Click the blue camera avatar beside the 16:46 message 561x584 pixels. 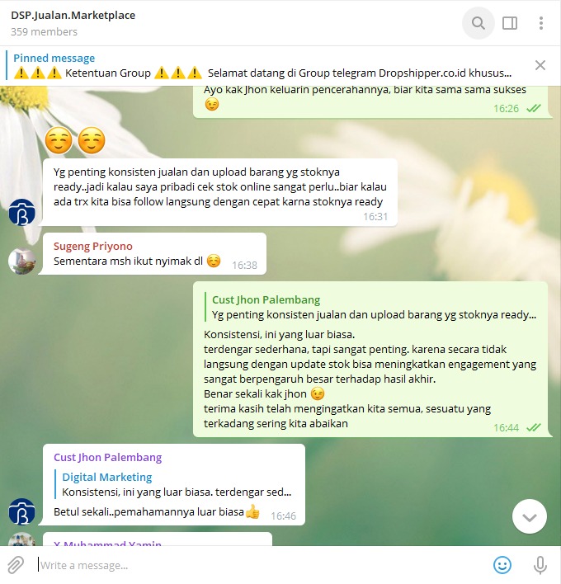coord(22,511)
